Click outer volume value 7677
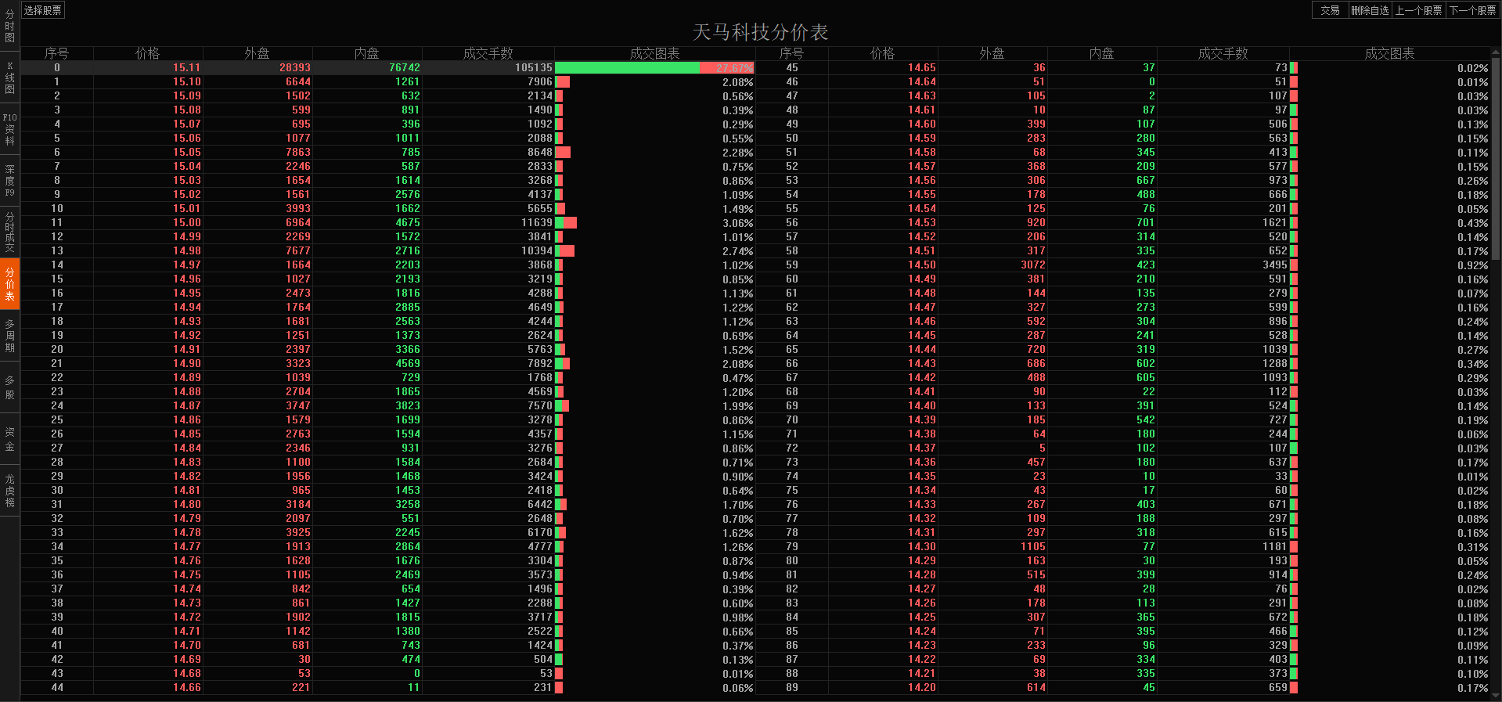 pyautogui.click(x=298, y=251)
